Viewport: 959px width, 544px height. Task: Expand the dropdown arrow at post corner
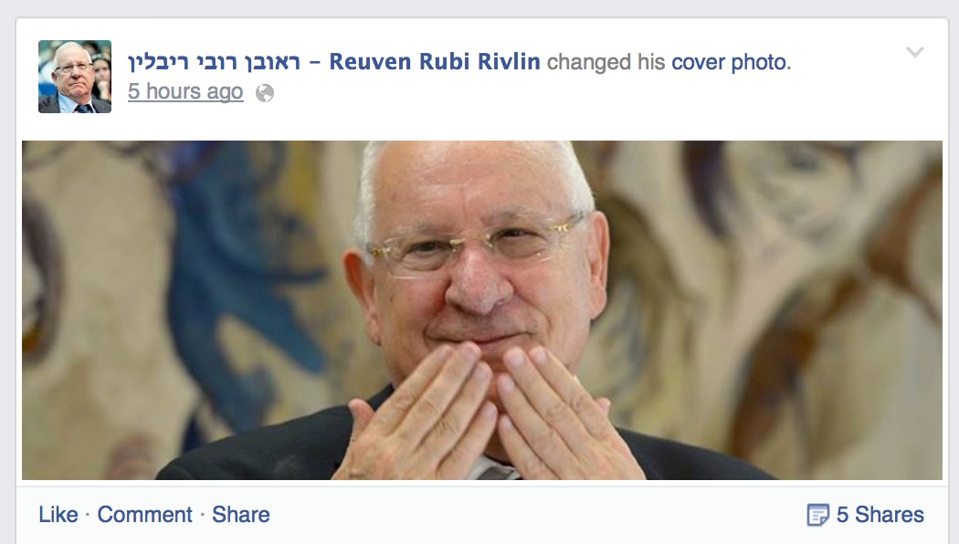point(914,52)
